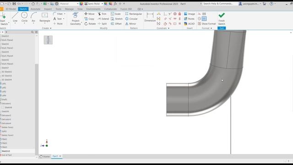Open the Environments tab
The image size is (293, 165).
click(x=93, y=9)
